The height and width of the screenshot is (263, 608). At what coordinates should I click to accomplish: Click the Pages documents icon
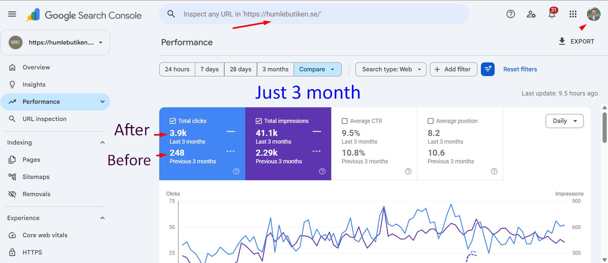coord(12,160)
